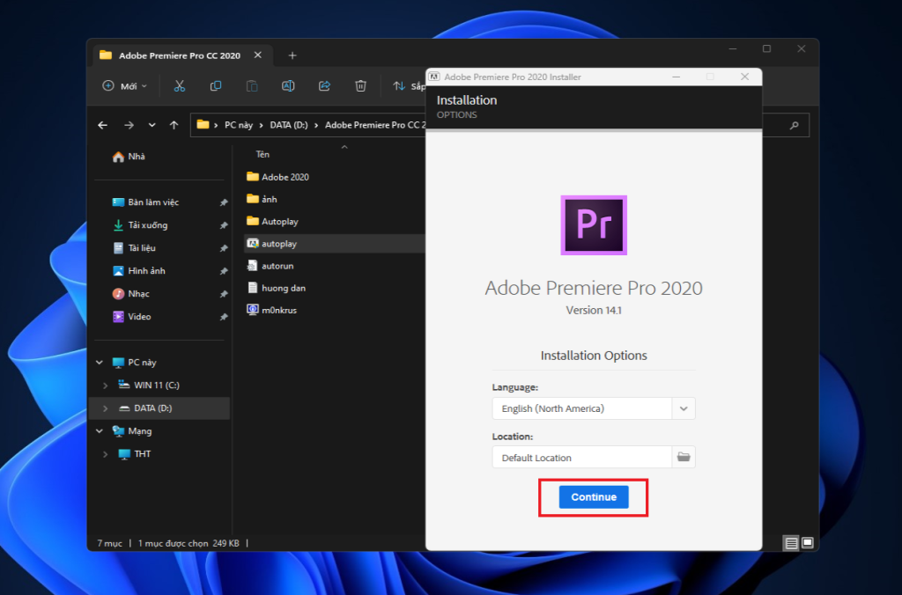The image size is (902, 595).
Task: Sort files by the Tên column header
Action: click(262, 154)
